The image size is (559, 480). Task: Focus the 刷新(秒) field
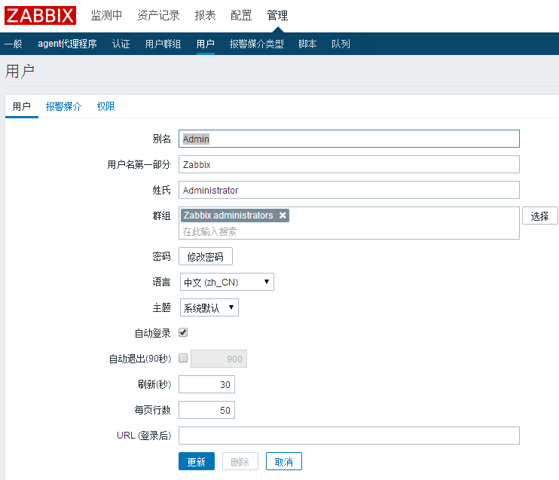pyautogui.click(x=206, y=384)
